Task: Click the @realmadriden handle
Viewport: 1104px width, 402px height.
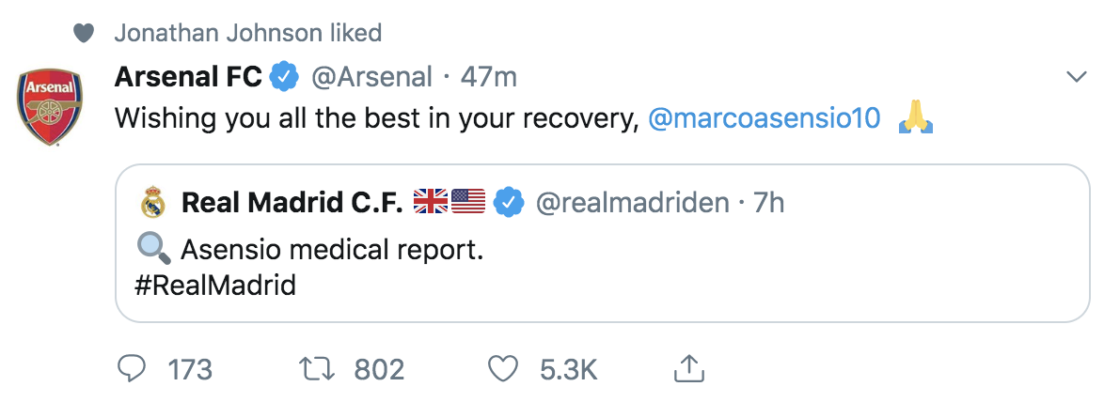Action: [632, 203]
